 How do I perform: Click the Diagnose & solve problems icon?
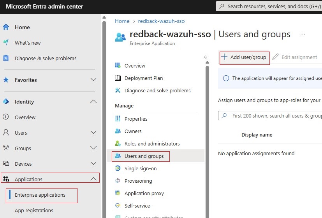click(6, 58)
